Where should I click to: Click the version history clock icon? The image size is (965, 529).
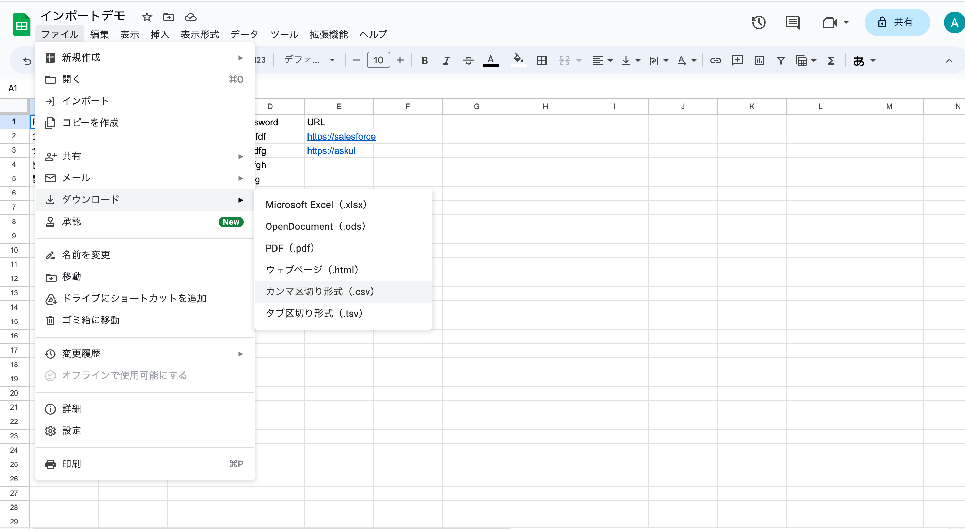[x=759, y=22]
